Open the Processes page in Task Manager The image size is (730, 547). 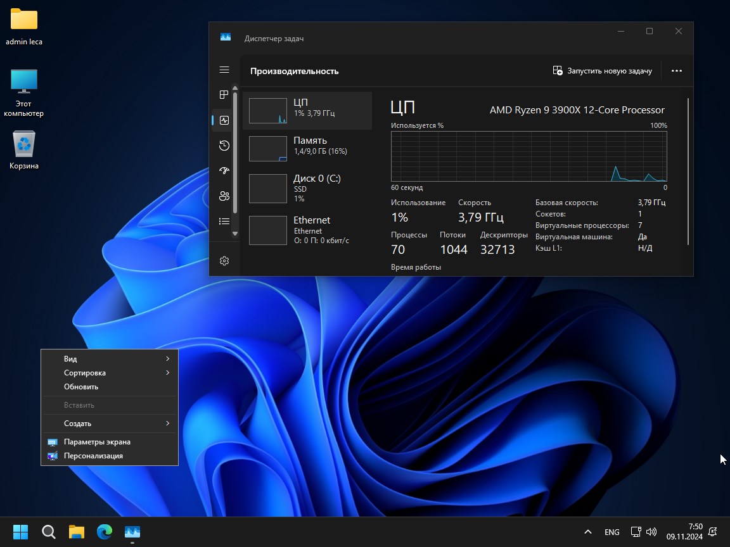224,95
